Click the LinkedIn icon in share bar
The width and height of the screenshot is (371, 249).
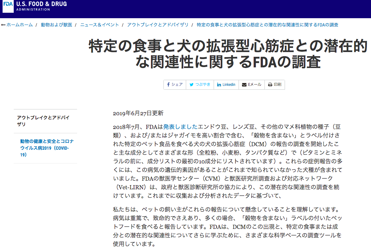pos(219,85)
